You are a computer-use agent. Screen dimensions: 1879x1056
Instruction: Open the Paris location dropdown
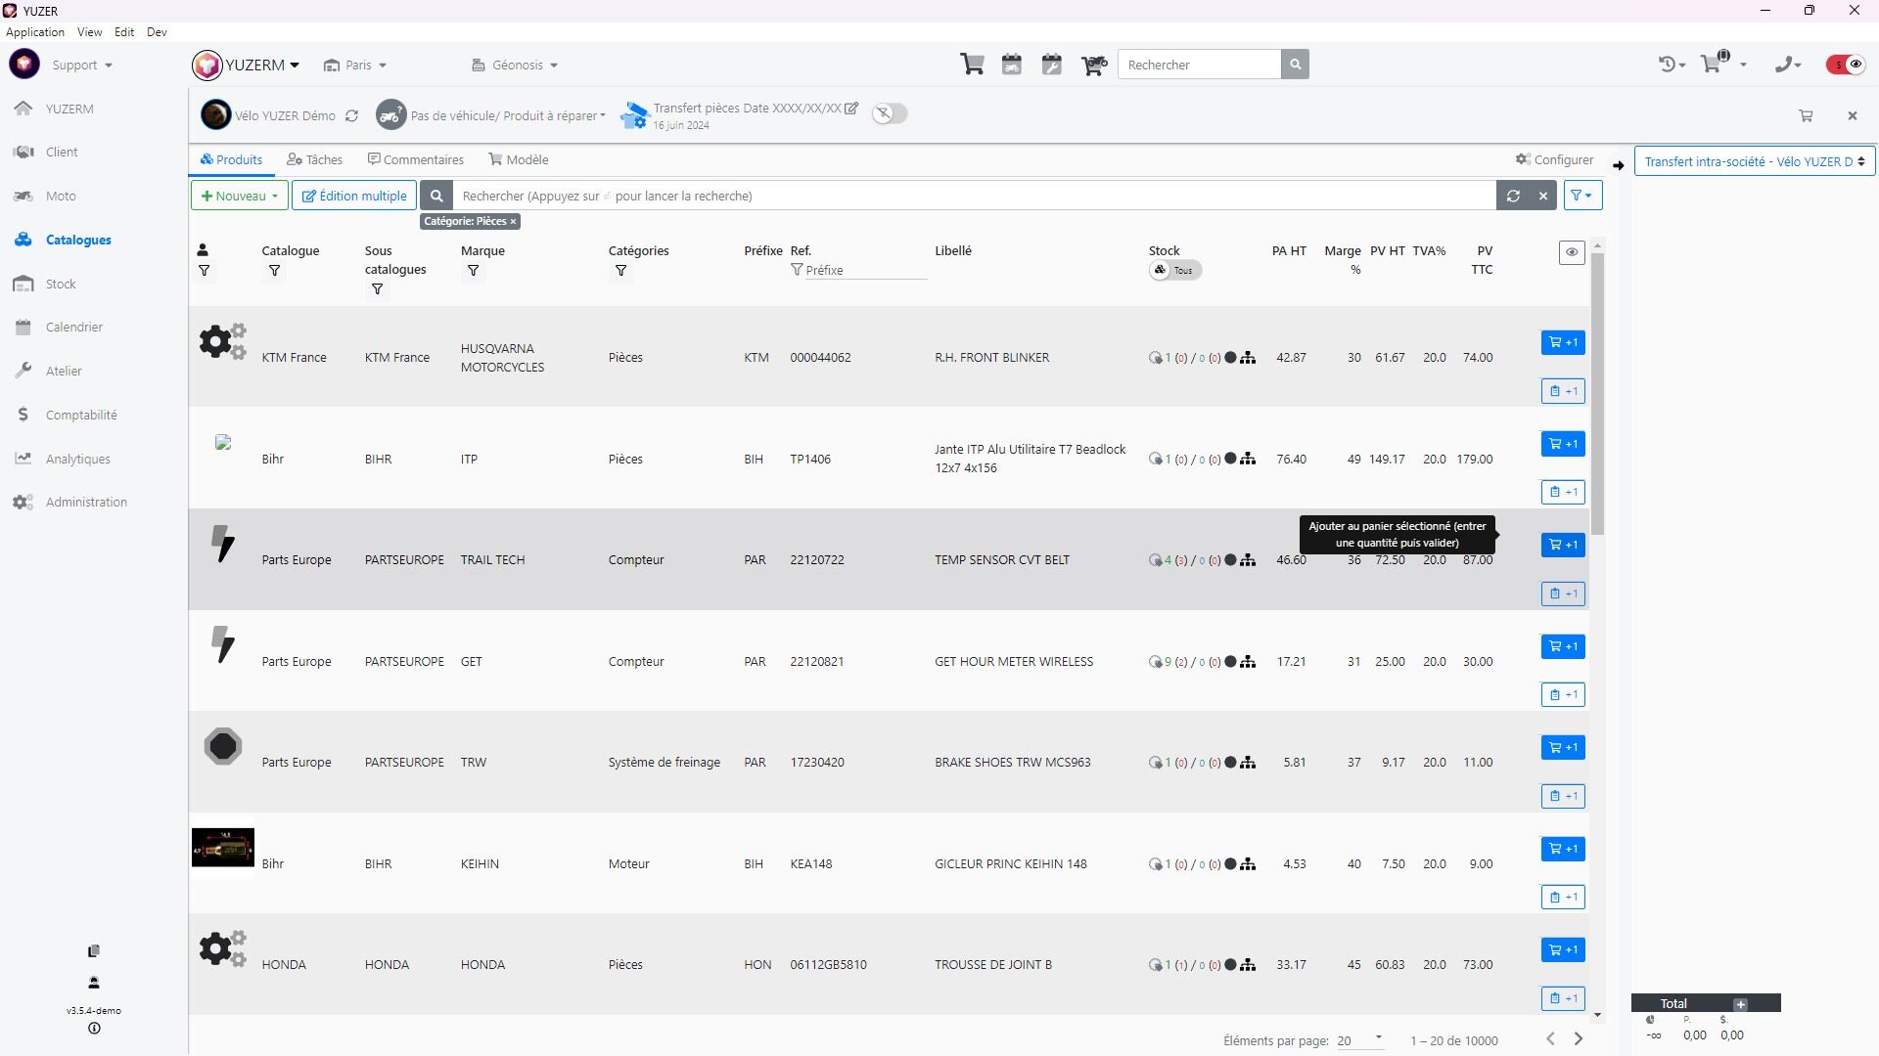tap(356, 66)
